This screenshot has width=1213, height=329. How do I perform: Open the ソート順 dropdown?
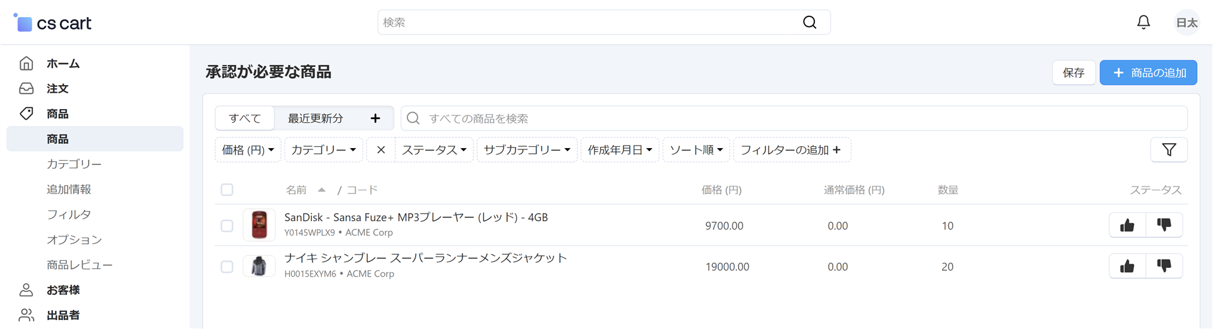[696, 150]
